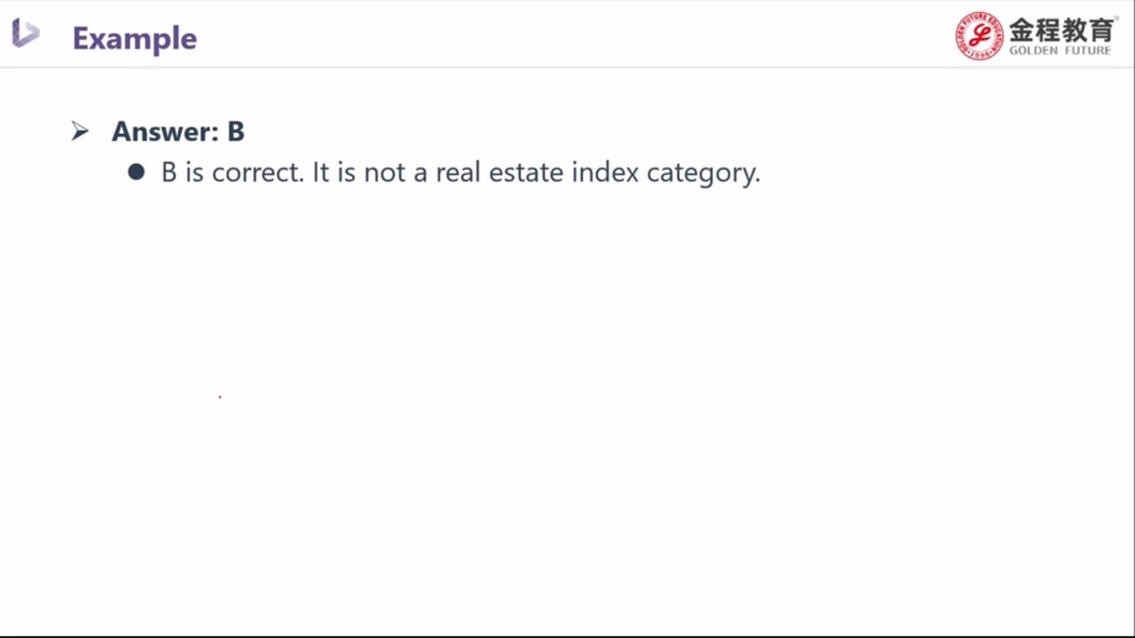Click the phrase B is correct.

pos(232,172)
